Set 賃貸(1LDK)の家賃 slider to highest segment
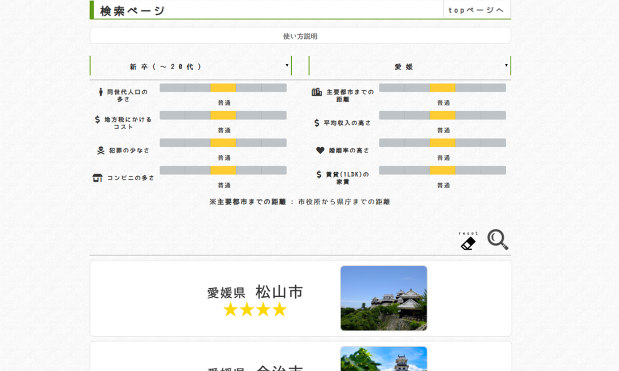This screenshot has height=371, width=619. click(493, 170)
